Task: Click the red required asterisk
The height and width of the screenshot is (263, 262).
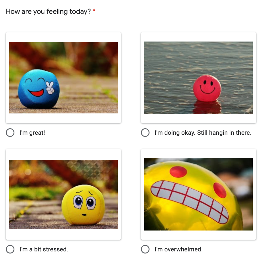Action: pos(94,11)
